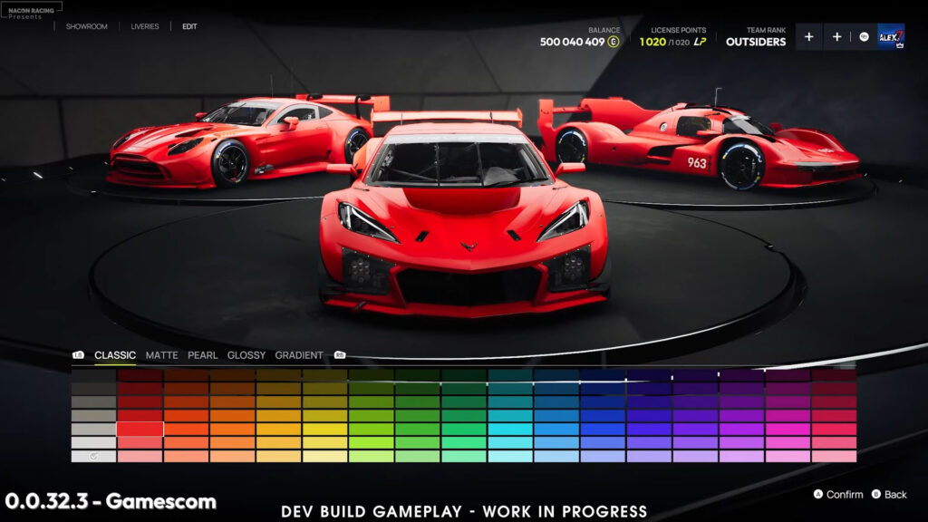
Task: Open the Liveries breadcrumb
Action: [x=145, y=26]
